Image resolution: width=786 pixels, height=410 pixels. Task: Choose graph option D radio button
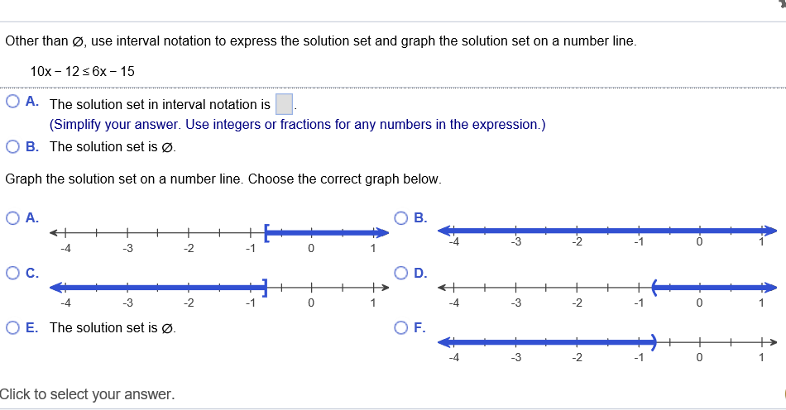click(401, 273)
